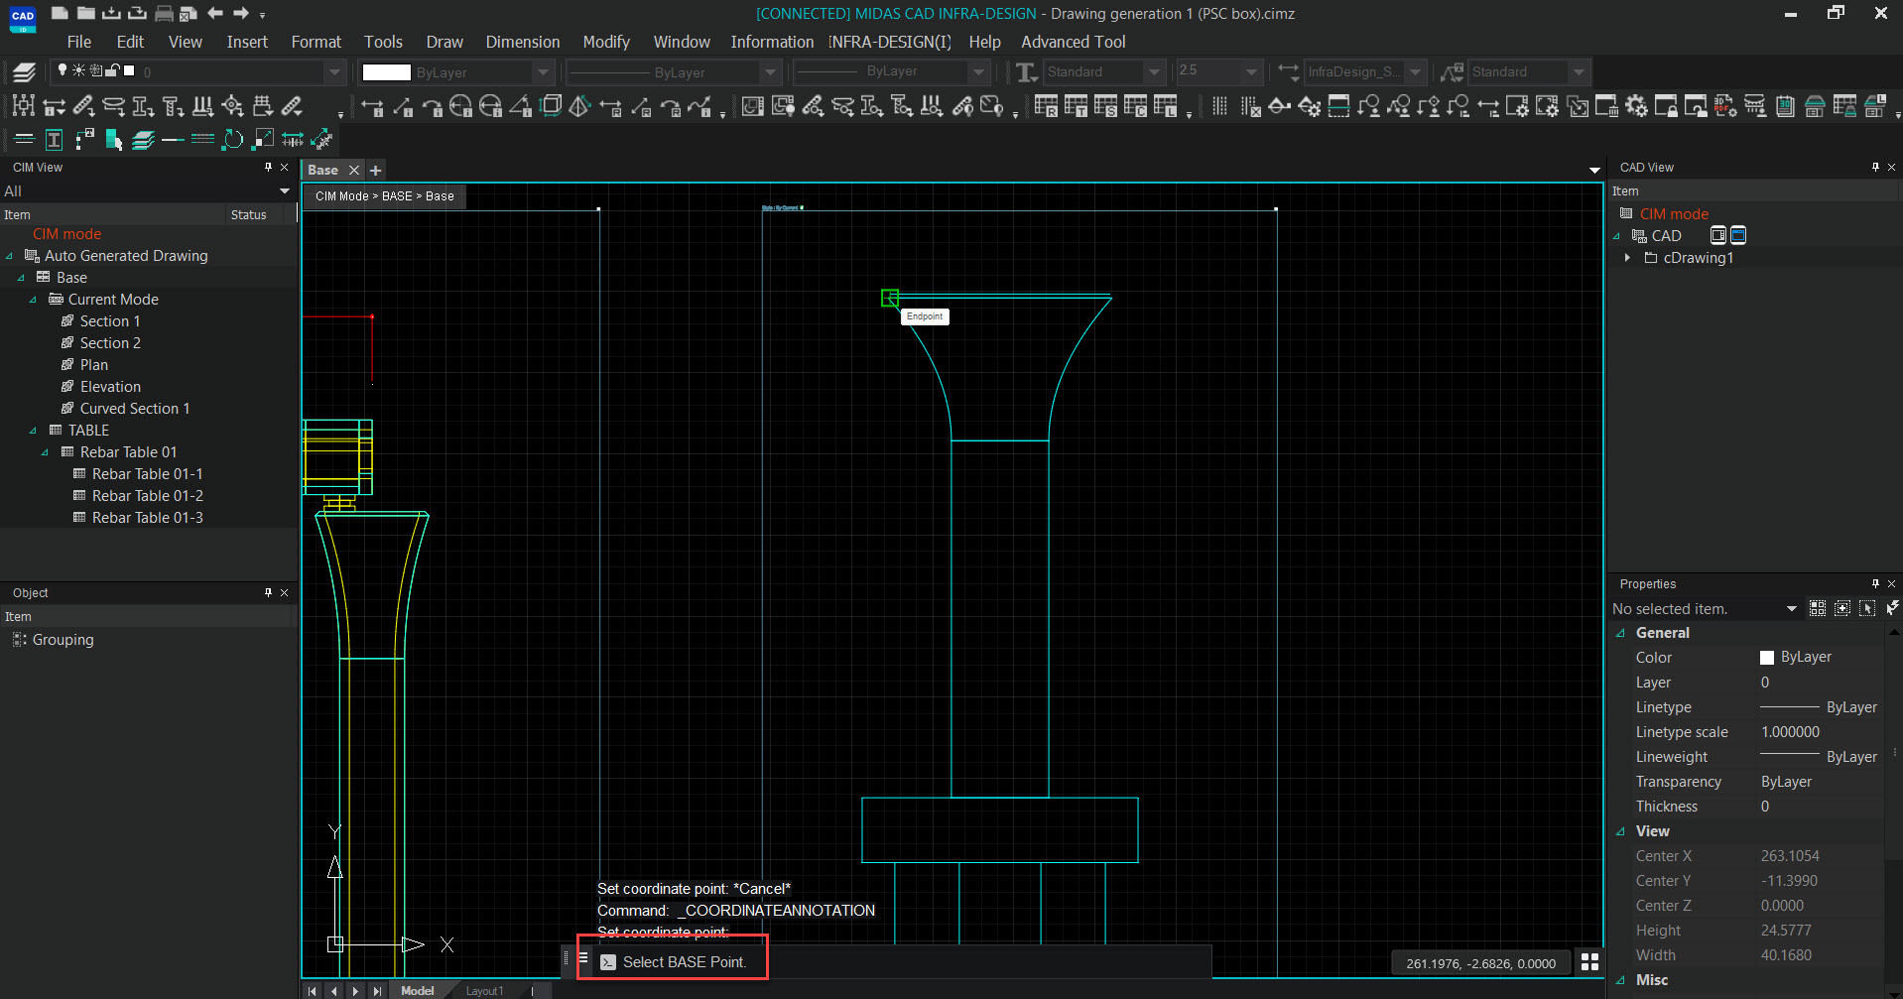
Task: Open the ByLayer color dropdown
Action: click(x=543, y=71)
